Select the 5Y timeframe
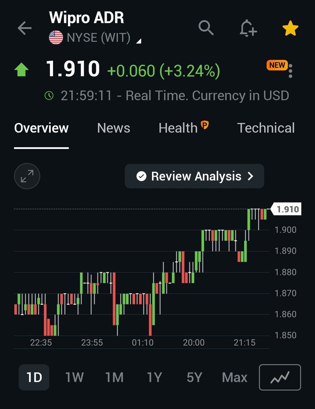315x409 pixels. point(194,377)
